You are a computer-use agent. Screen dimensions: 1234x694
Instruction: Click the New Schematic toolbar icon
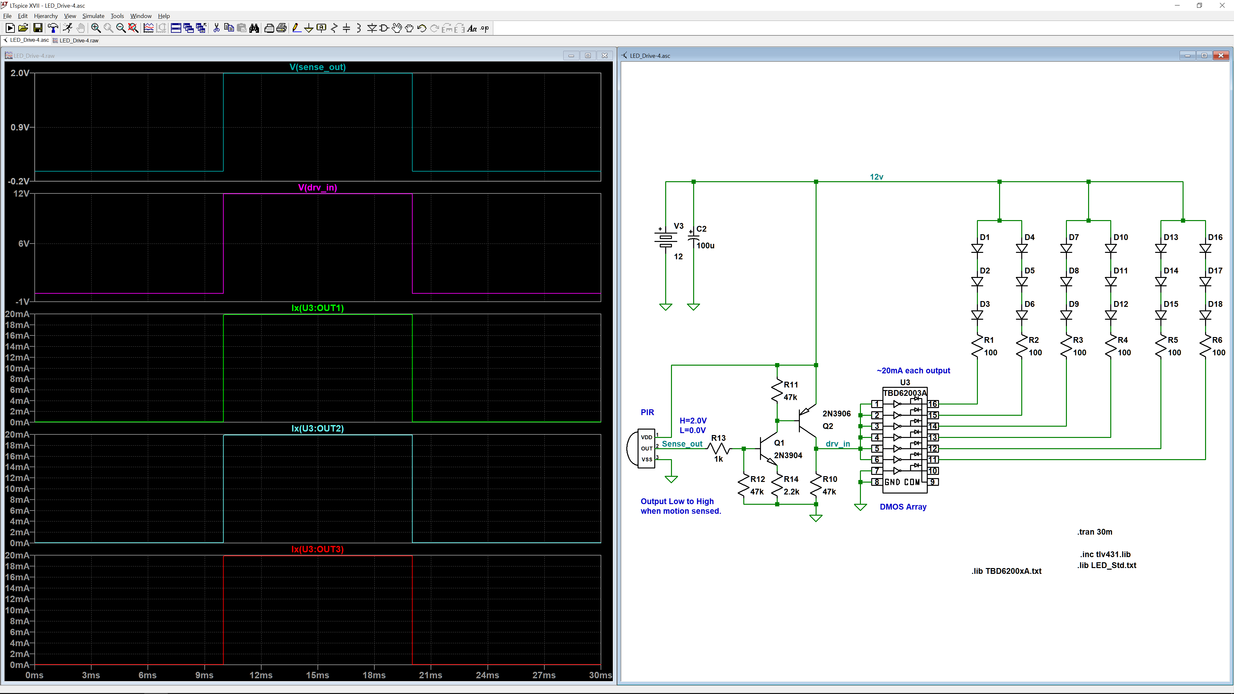[10, 28]
